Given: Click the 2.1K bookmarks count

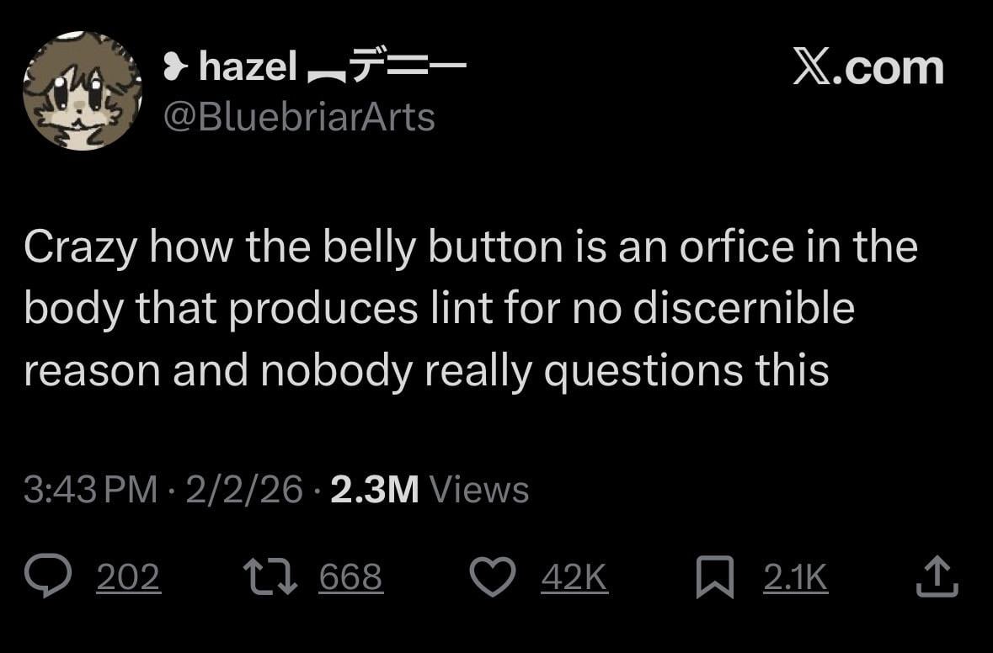Looking at the screenshot, I should point(795,577).
